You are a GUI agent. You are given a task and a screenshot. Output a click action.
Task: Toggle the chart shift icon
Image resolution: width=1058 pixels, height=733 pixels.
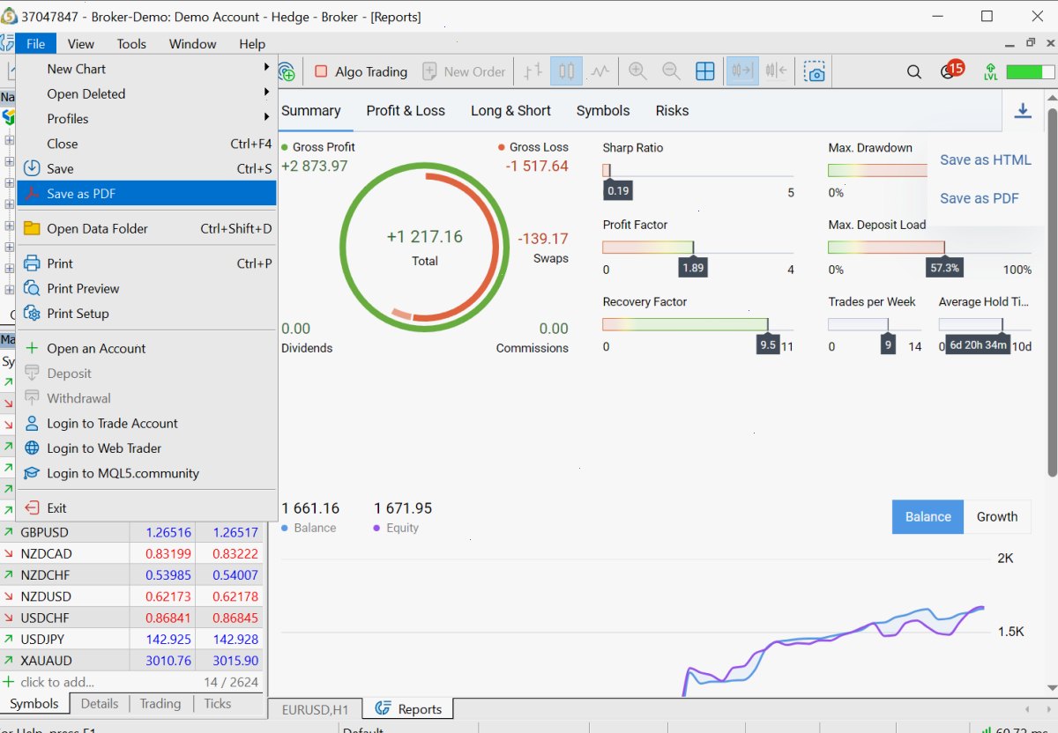776,71
